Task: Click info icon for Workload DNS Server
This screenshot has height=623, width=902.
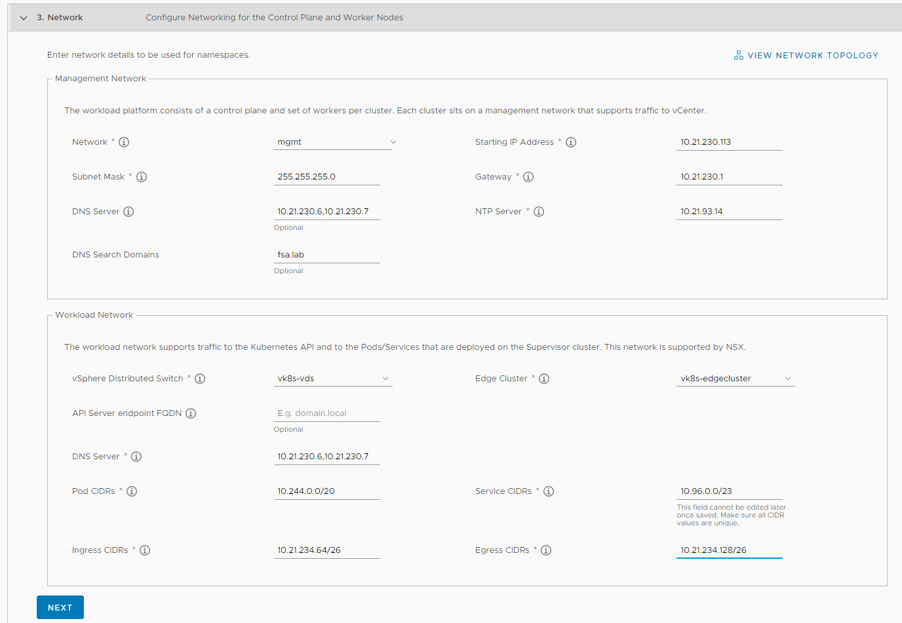Action: pyautogui.click(x=136, y=457)
